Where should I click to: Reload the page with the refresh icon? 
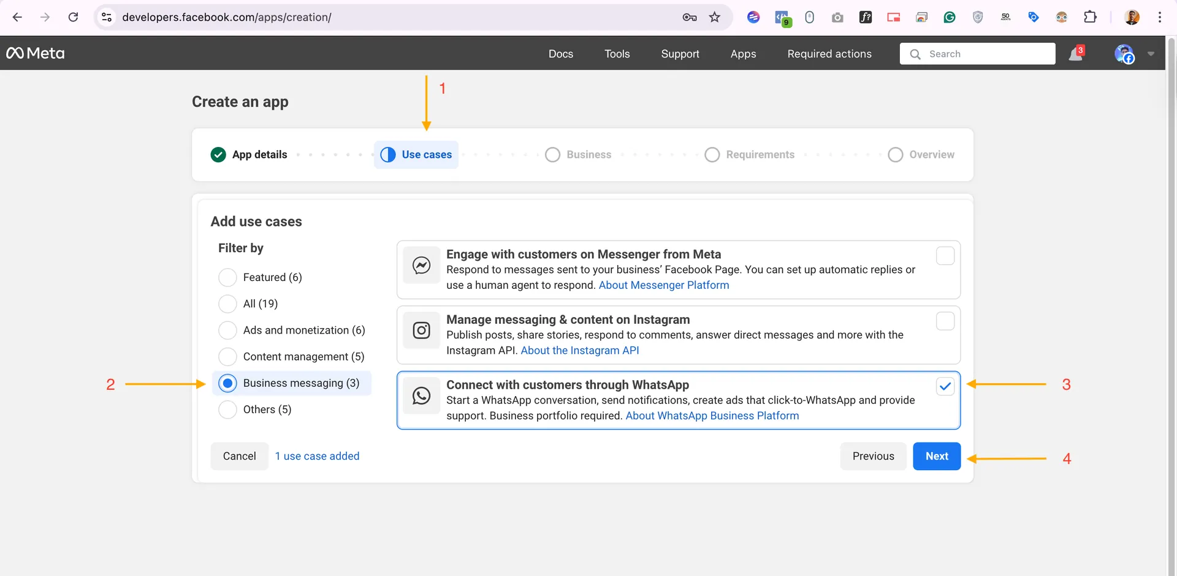pos(73,17)
